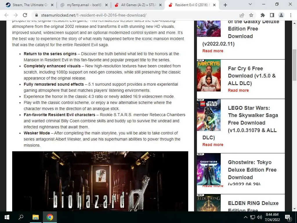Share this page via share icon
Screen dimensions: 297x223
tap(242, 15)
